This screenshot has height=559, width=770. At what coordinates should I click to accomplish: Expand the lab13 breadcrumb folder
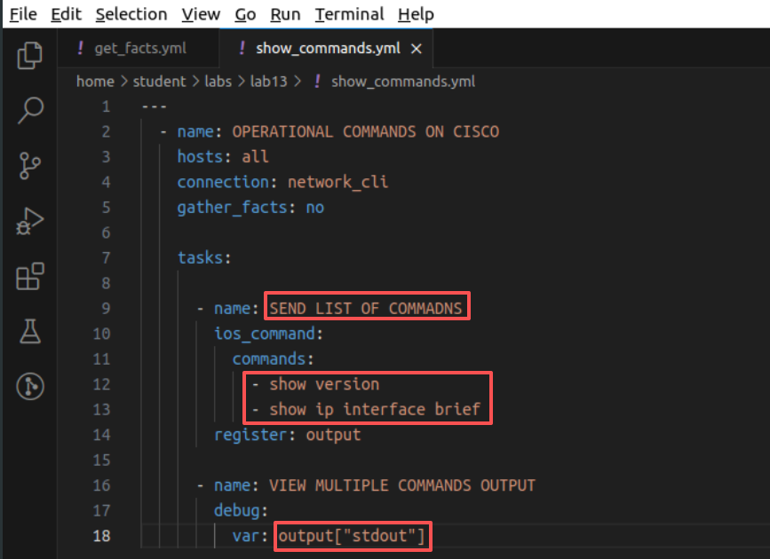click(x=268, y=81)
